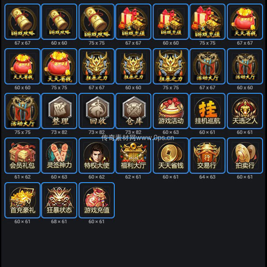
Task: Select the 福利大厅 golden hall icon
Action: pos(133,156)
